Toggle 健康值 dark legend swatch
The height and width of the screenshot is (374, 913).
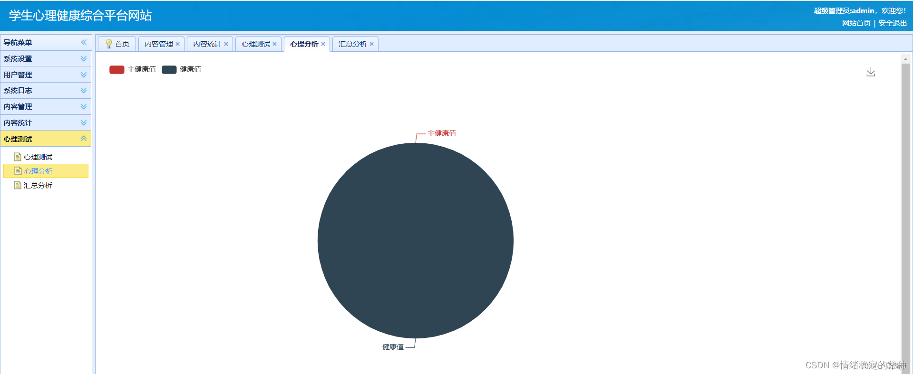tap(169, 69)
